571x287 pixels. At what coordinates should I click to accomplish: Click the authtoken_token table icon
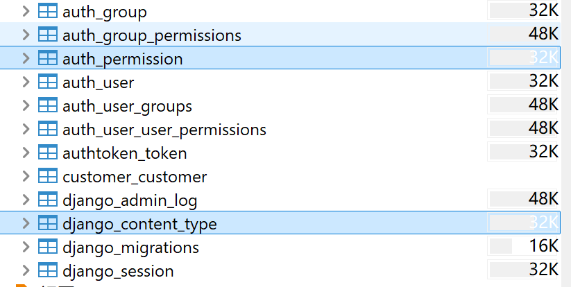point(47,153)
